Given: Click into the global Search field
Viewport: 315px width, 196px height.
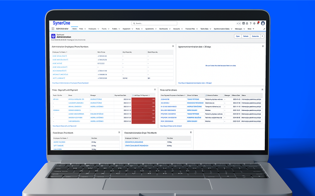Looking at the screenshot, I should click(154, 24).
